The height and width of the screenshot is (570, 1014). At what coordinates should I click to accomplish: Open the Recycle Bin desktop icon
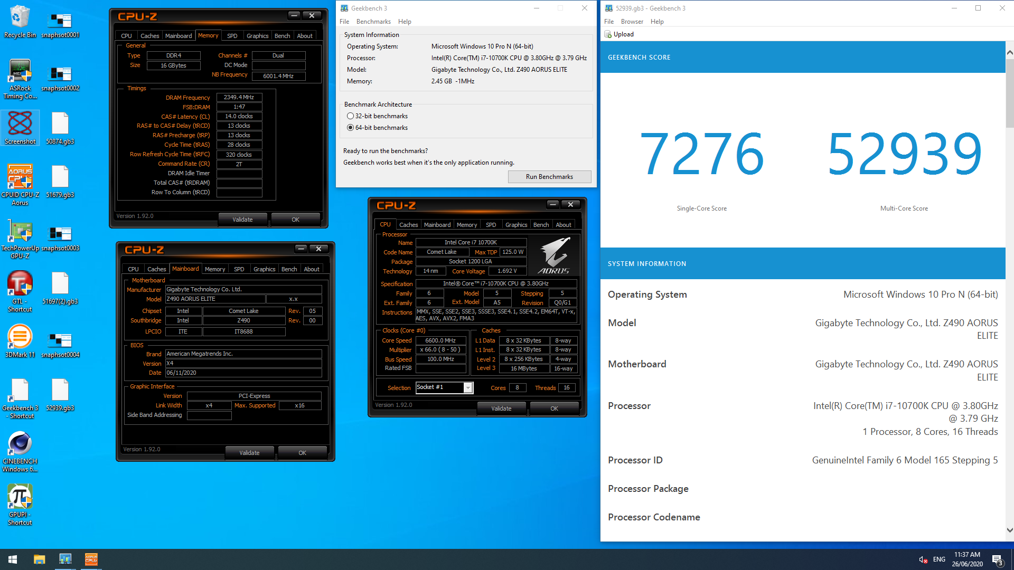pos(20,21)
